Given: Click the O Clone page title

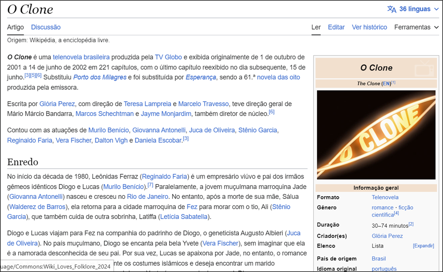Looking at the screenshot, I should point(30,9).
